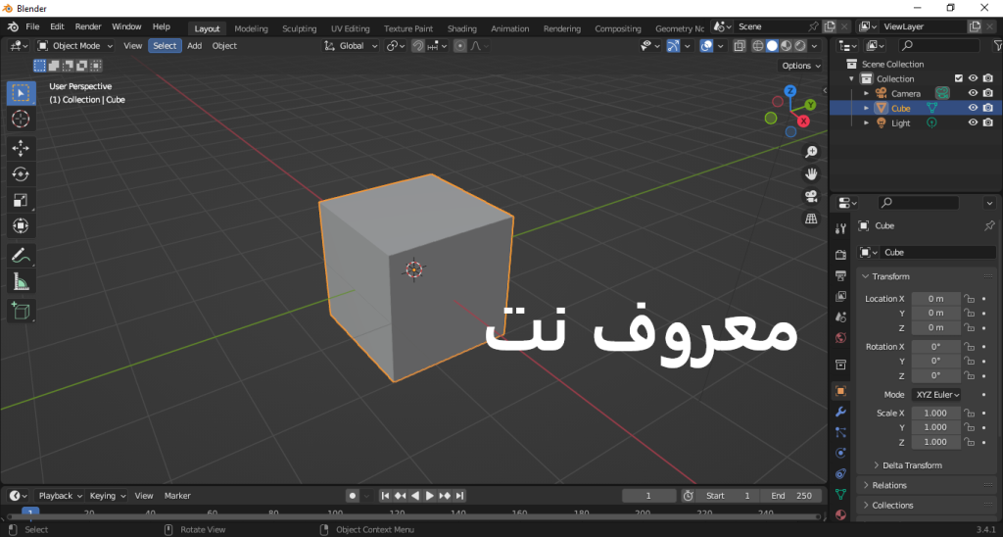1003x537 pixels.
Task: Open the Physics properties tab
Action: tap(840, 453)
